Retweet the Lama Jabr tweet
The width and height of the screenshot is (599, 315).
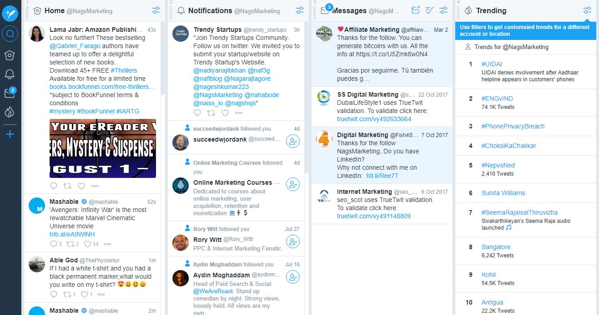(67, 186)
